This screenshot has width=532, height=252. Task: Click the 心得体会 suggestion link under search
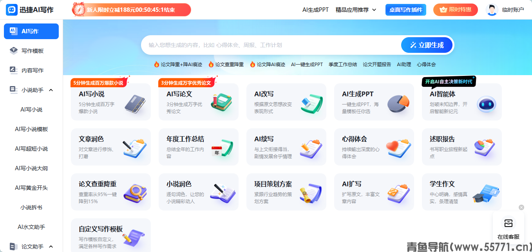426,65
